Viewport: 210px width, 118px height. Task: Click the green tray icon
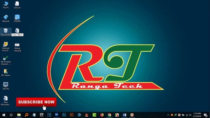[176, 115]
